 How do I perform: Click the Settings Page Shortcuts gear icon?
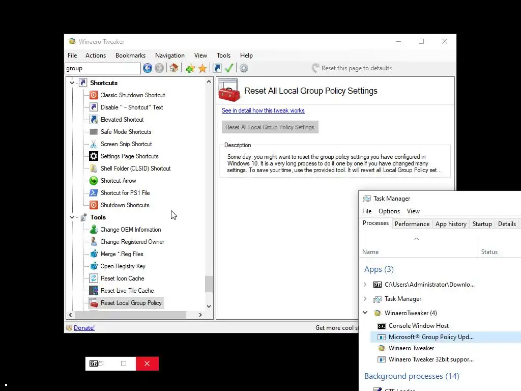pyautogui.click(x=94, y=156)
